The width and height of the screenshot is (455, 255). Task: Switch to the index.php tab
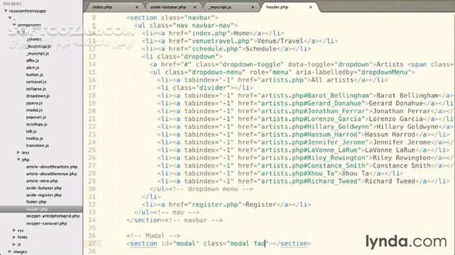102,7
